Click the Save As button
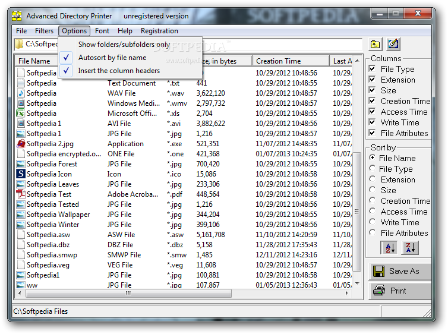The height and width of the screenshot is (334, 448). [400, 271]
